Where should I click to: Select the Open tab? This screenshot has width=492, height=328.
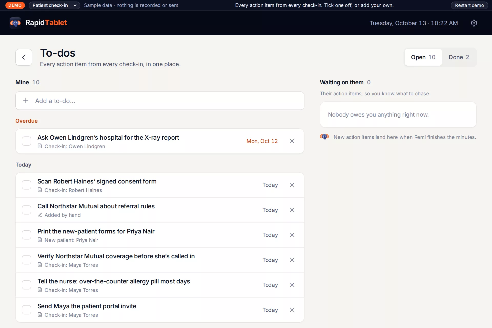(423, 57)
